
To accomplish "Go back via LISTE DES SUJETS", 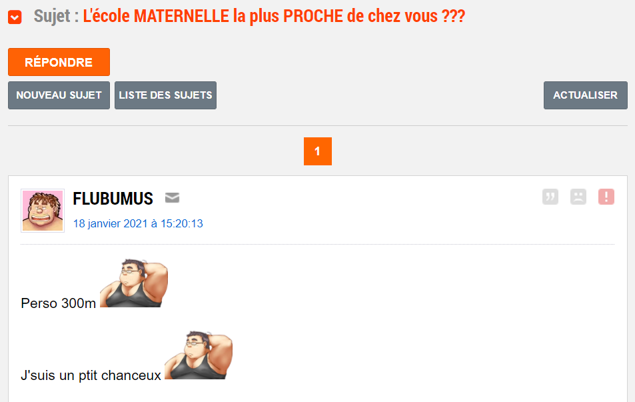I will pos(165,95).
